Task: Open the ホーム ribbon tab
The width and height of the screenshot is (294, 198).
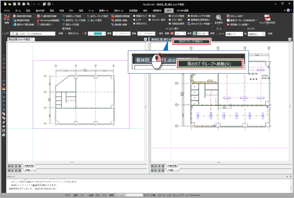Action: [x=18, y=11]
